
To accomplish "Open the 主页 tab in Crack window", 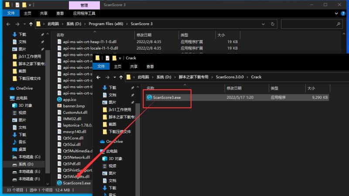I will [x=117, y=67].
